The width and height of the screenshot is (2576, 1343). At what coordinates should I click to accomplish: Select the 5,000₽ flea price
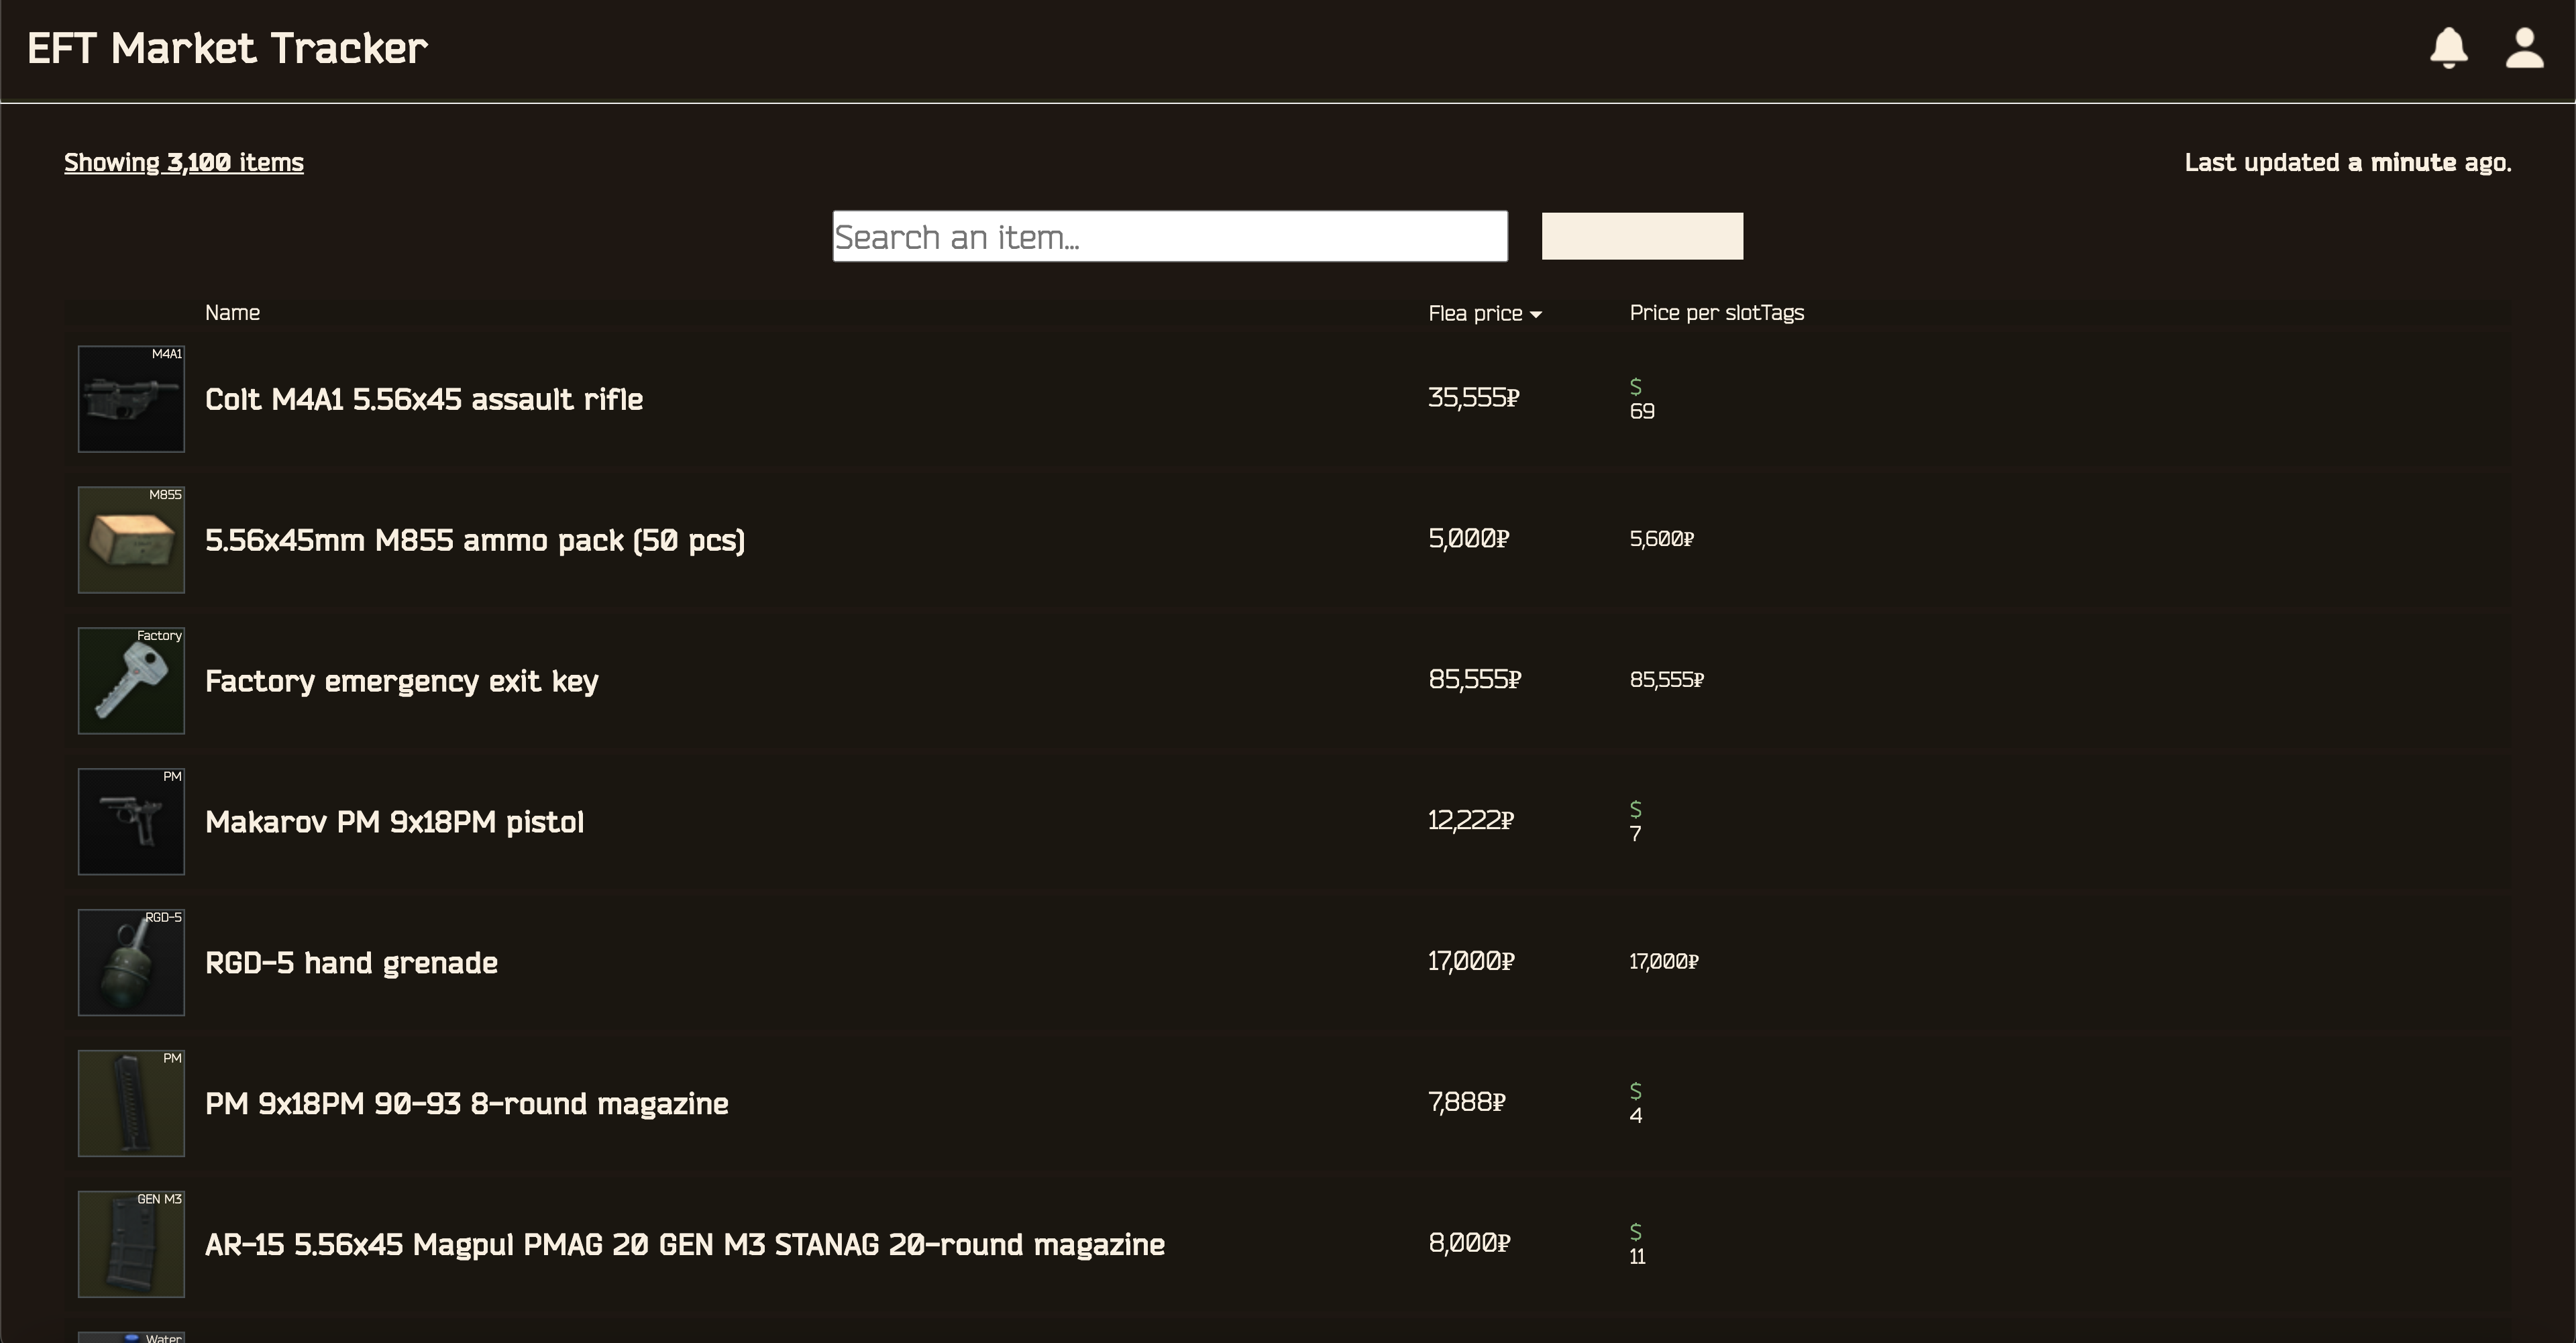coord(1469,539)
